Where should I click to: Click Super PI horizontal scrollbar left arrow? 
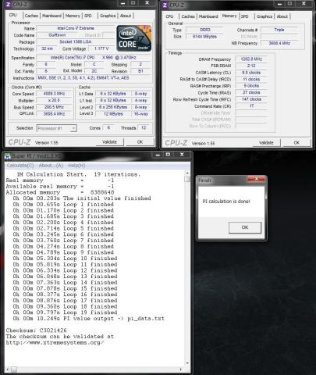[7, 369]
